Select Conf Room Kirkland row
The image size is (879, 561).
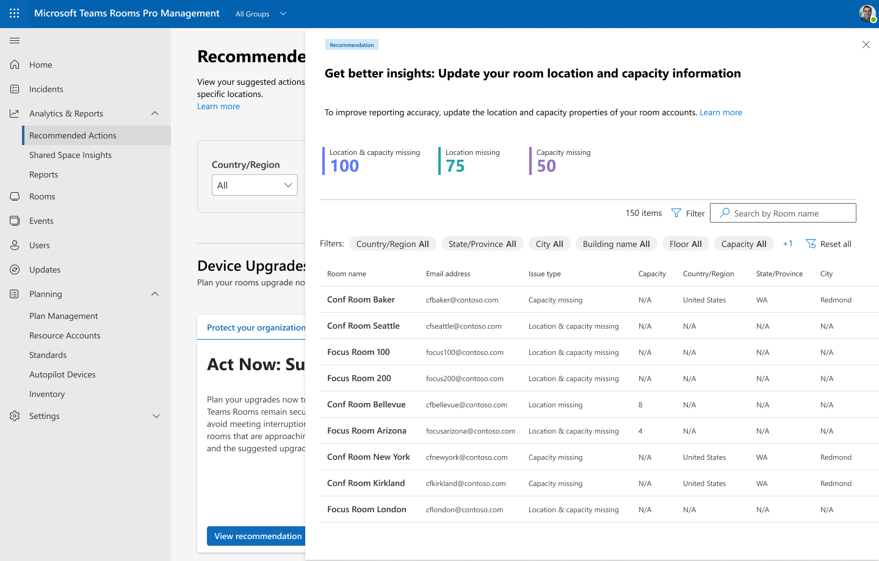[x=599, y=483]
